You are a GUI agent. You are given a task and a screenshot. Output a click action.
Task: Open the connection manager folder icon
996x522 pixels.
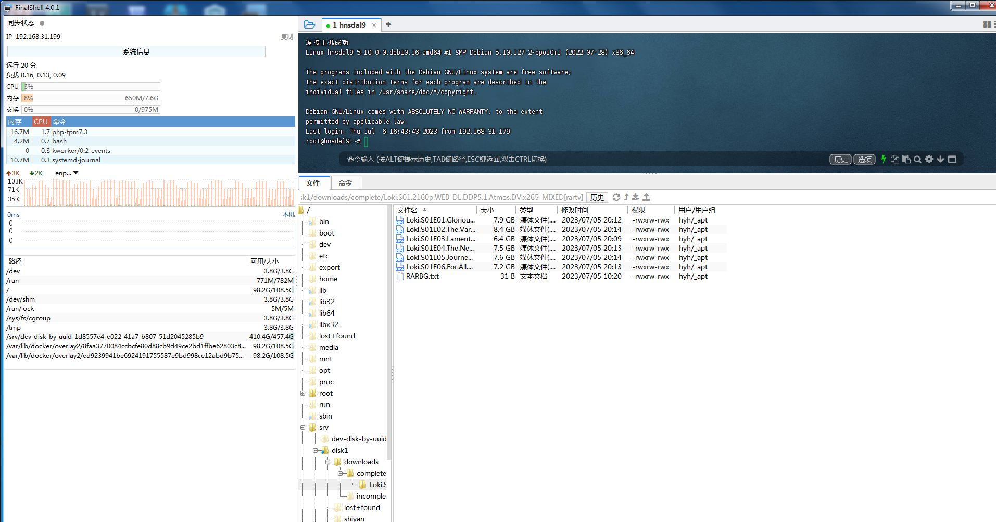309,24
